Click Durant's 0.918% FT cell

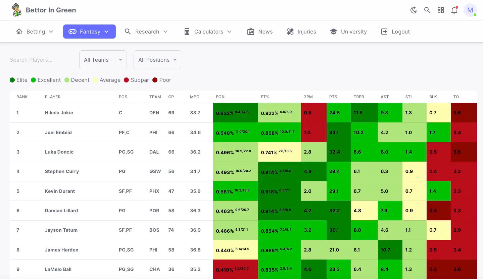280,191
